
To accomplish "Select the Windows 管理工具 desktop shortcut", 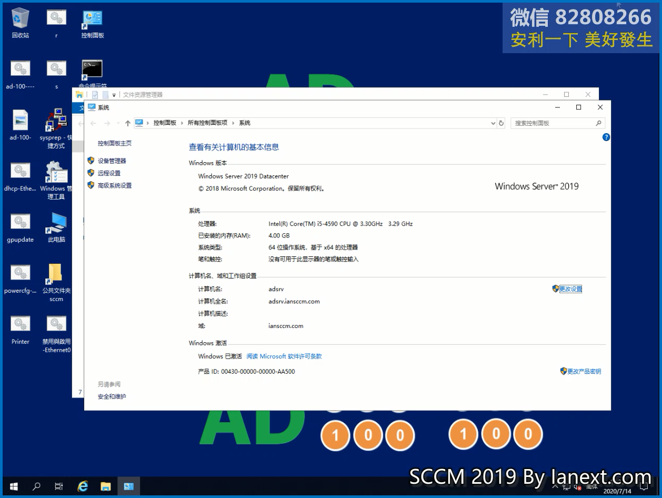I will [56, 180].
